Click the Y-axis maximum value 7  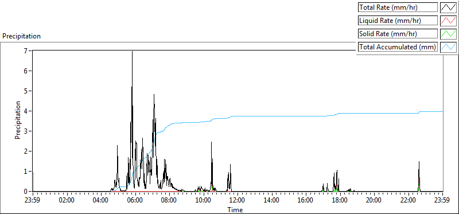pyautogui.click(x=29, y=50)
